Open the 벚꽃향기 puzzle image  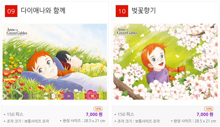[x=165, y=62]
